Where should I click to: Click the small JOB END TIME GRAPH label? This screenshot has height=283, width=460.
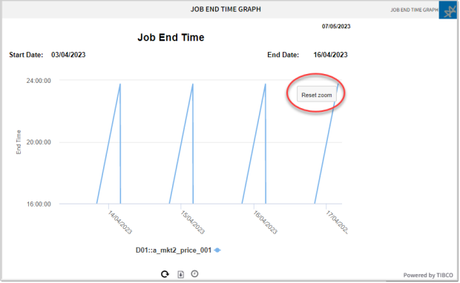click(414, 10)
